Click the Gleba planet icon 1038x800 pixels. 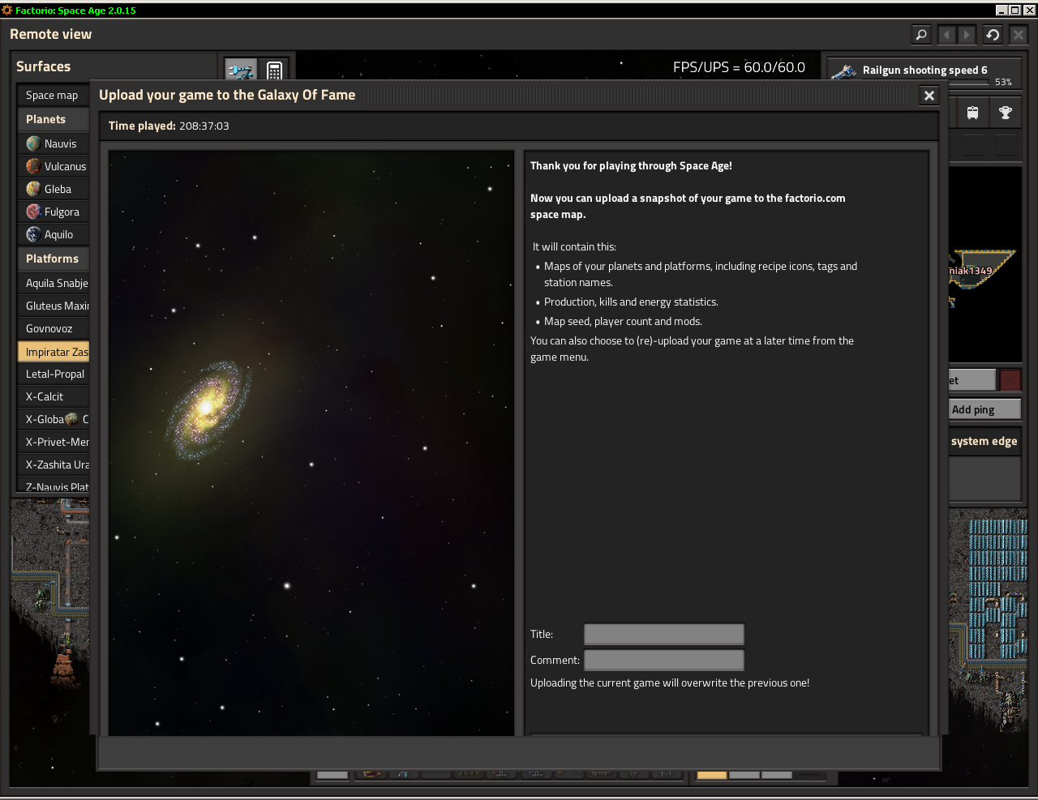33,189
